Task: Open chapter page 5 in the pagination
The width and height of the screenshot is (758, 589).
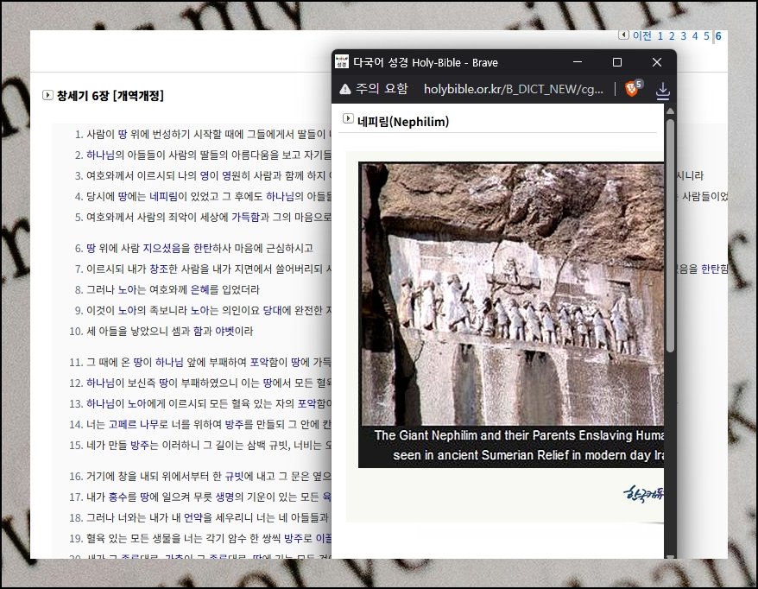Action: pyautogui.click(x=706, y=35)
